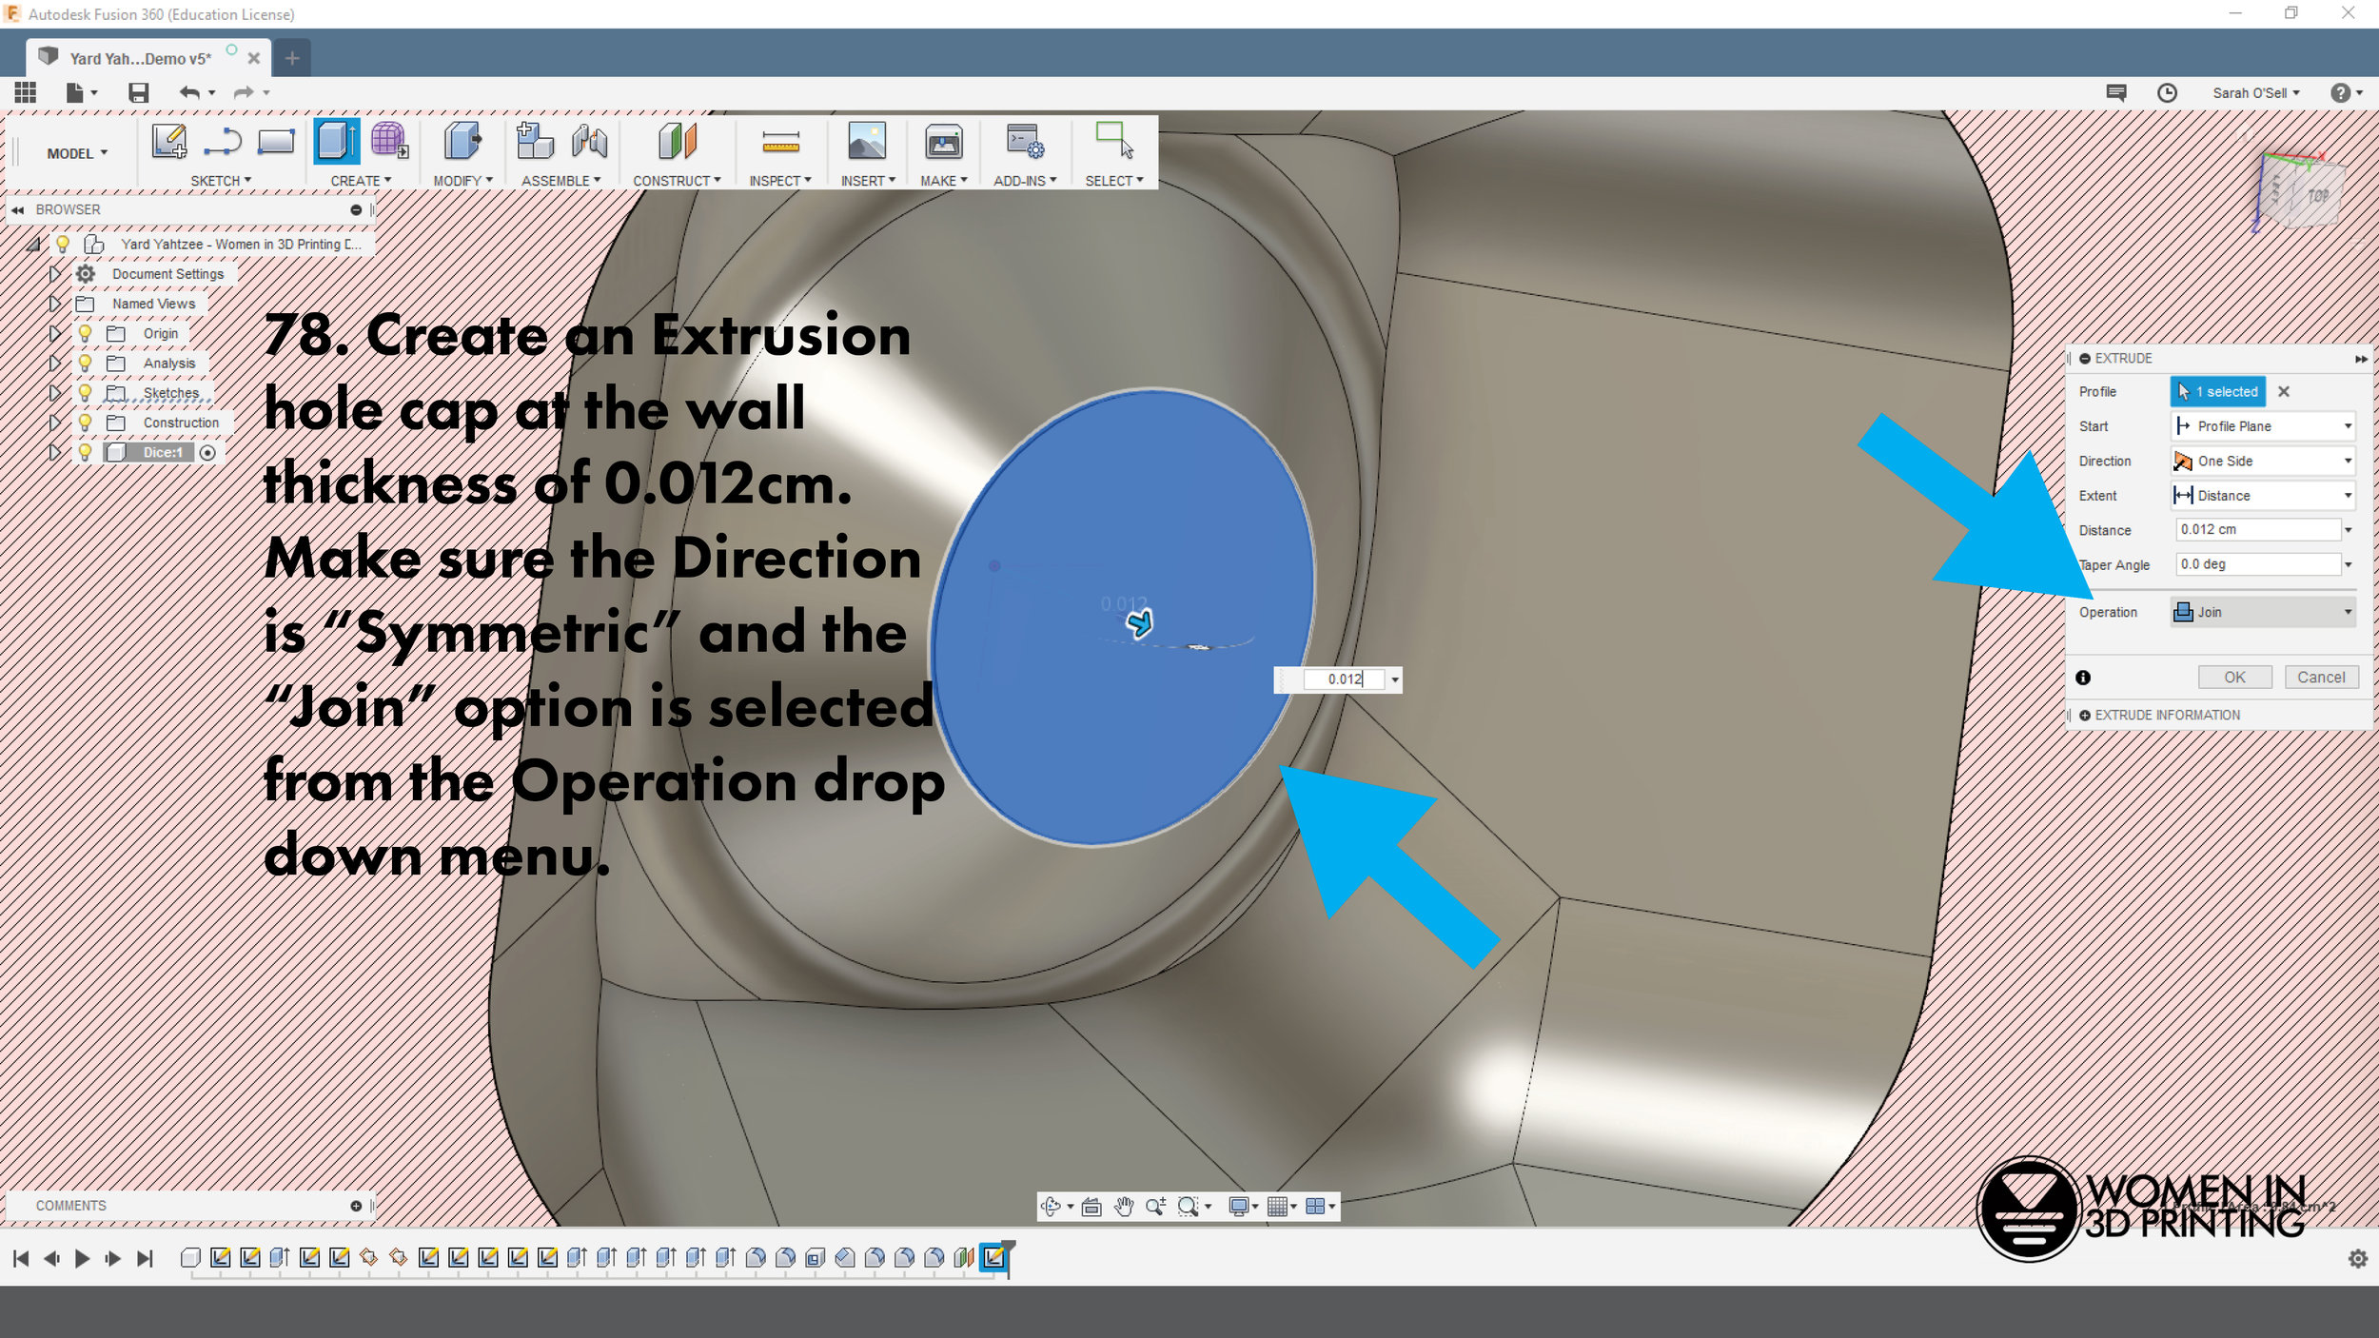Click the Add-Ins scripts icon
The width and height of the screenshot is (2379, 1338).
click(x=1025, y=141)
